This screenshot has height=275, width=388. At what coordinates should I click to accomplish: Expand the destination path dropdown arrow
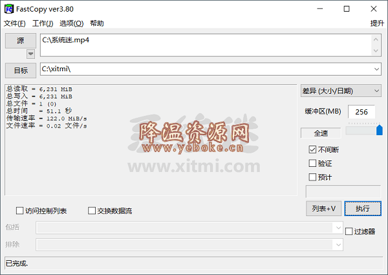coord(376,69)
